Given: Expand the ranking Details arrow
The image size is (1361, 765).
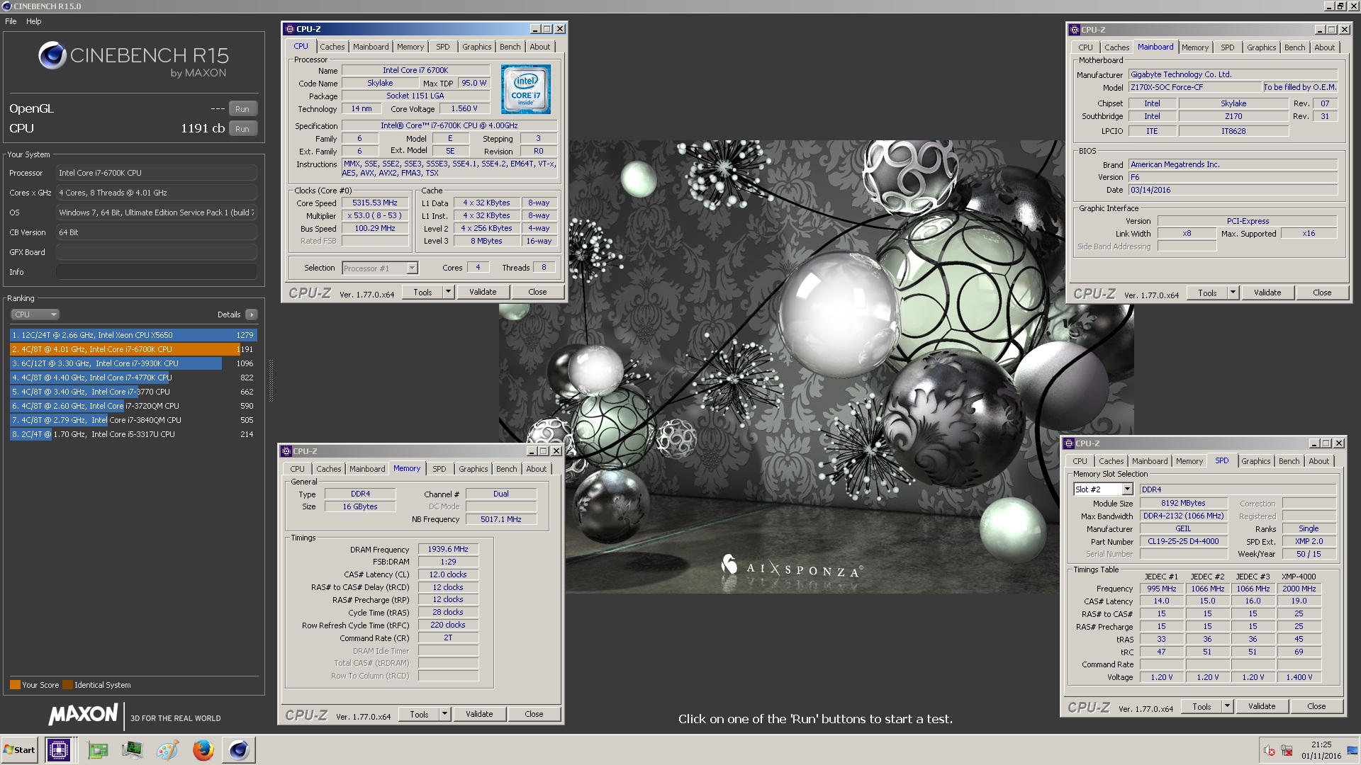Looking at the screenshot, I should click(252, 314).
